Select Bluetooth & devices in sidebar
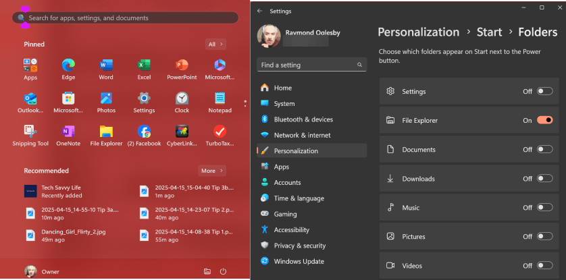This screenshot has height=280, width=566. pos(303,119)
